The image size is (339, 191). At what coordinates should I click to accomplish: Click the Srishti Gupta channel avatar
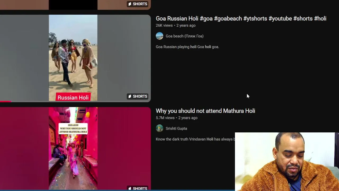[x=159, y=128]
